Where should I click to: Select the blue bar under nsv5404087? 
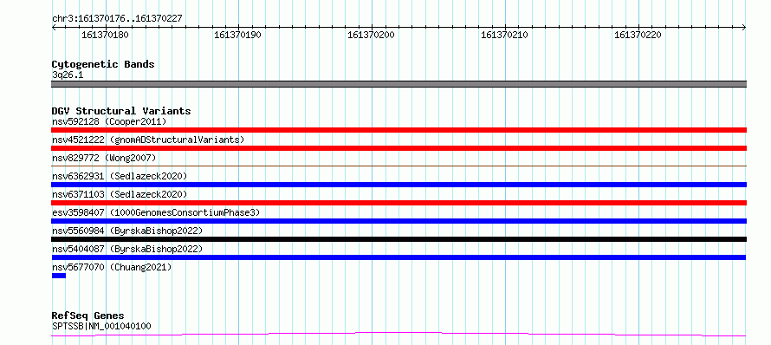pyautogui.click(x=398, y=257)
